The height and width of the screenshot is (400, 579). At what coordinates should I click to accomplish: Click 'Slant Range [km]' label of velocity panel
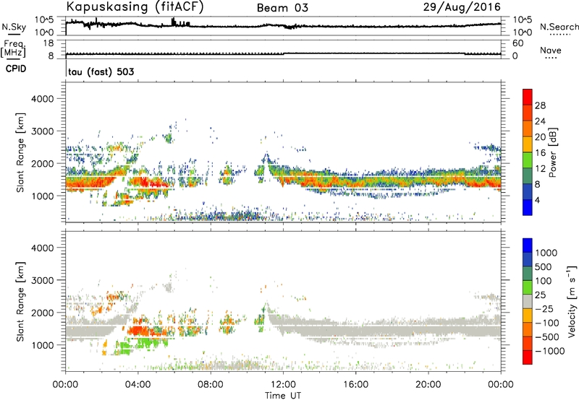click(x=20, y=301)
